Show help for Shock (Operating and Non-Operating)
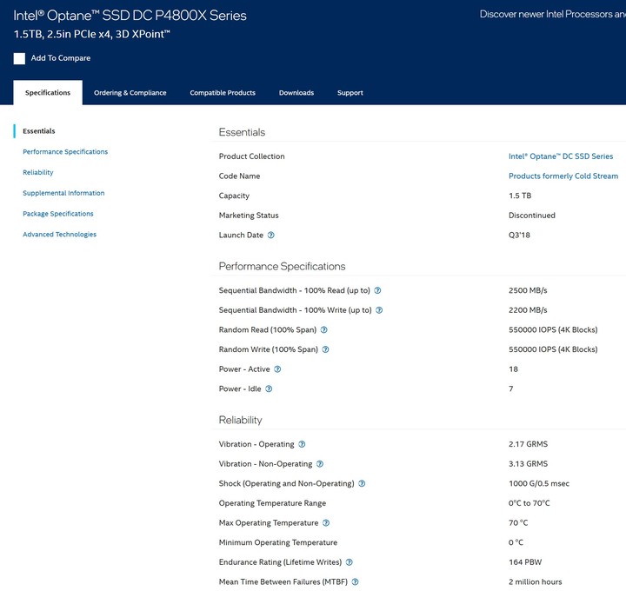This screenshot has width=626, height=591. [x=362, y=483]
